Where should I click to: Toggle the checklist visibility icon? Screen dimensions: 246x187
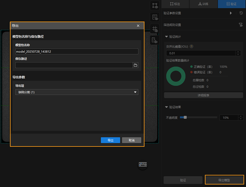coord(154,17)
